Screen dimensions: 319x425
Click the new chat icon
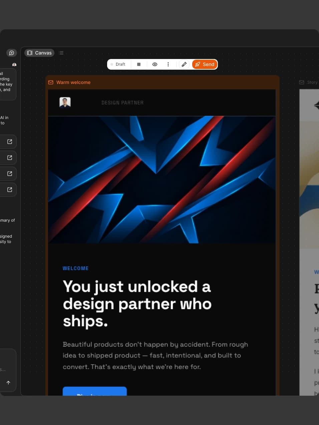12,53
